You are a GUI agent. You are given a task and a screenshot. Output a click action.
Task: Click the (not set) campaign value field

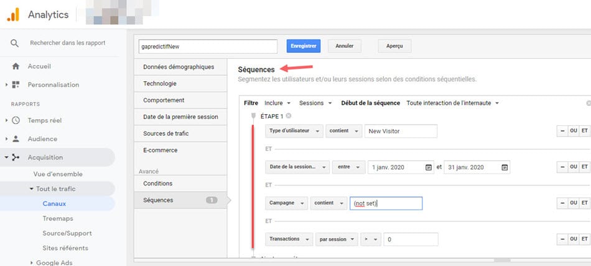[x=386, y=203]
